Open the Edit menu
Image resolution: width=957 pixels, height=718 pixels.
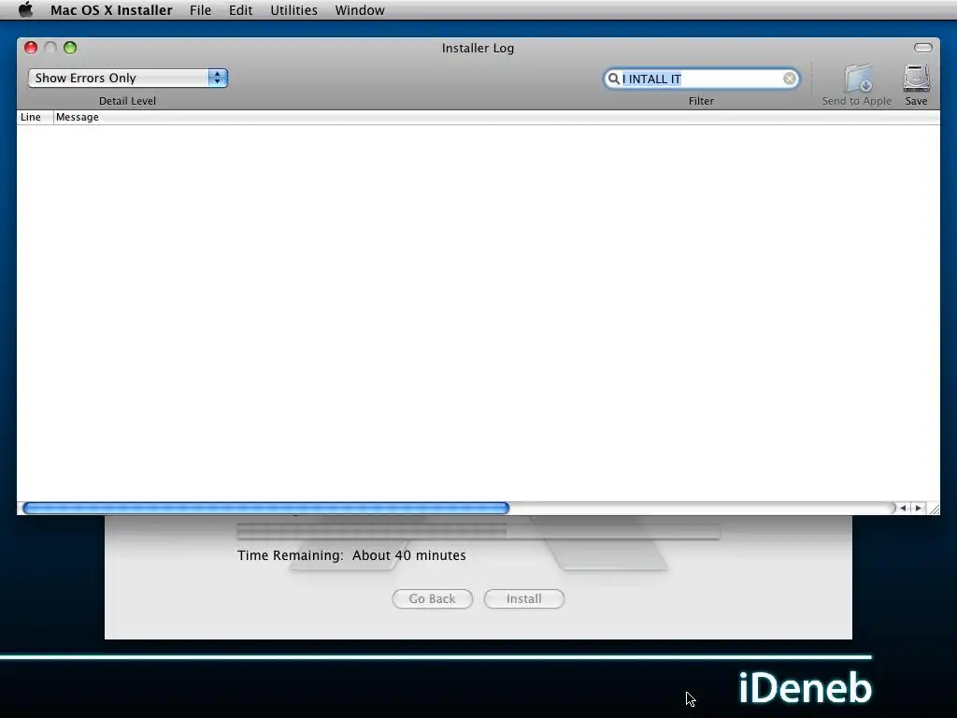pyautogui.click(x=240, y=10)
